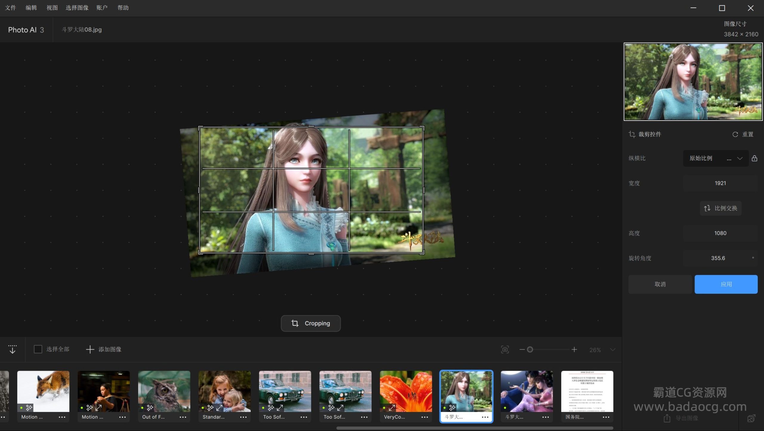This screenshot has height=431, width=764.
Task: Open the three-dot menu on woman Motion thumbnail
Action: pos(122,417)
